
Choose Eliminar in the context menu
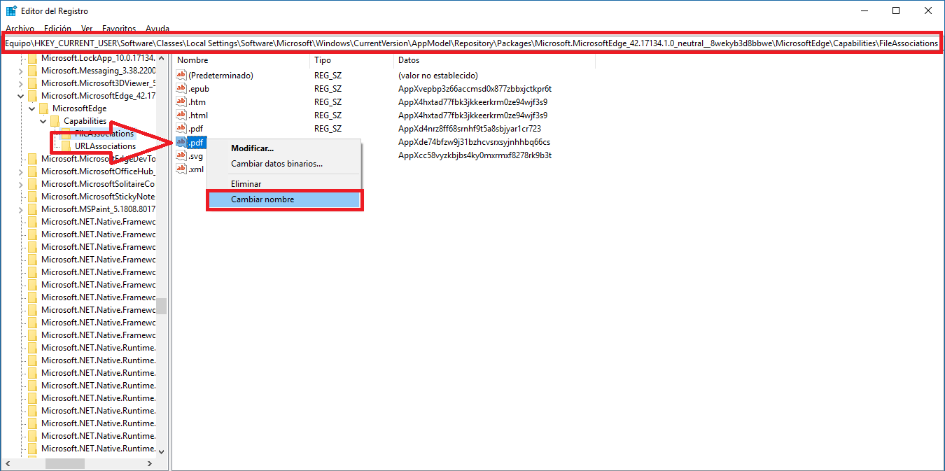[x=284, y=184]
